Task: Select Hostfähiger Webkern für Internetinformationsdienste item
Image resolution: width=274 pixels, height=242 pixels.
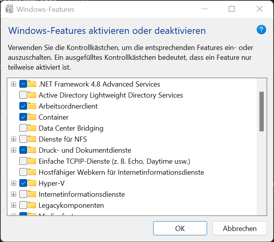Action: (x=121, y=172)
